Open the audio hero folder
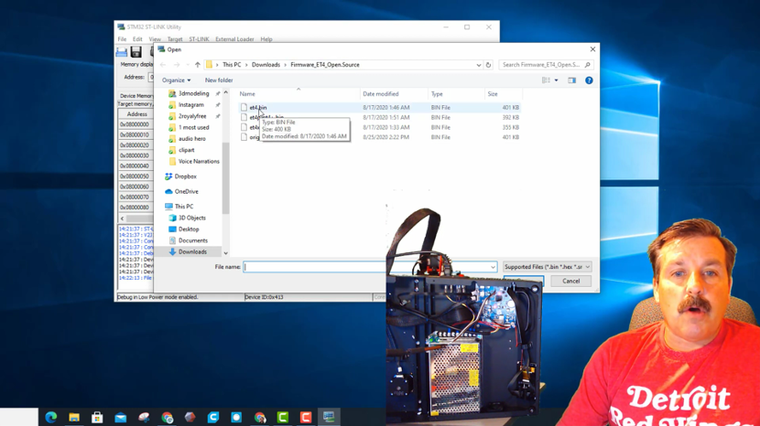Image resolution: width=760 pixels, height=426 pixels. pyautogui.click(x=192, y=139)
